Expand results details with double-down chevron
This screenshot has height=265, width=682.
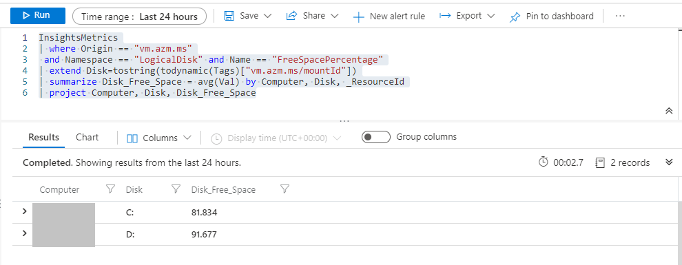coord(669,162)
